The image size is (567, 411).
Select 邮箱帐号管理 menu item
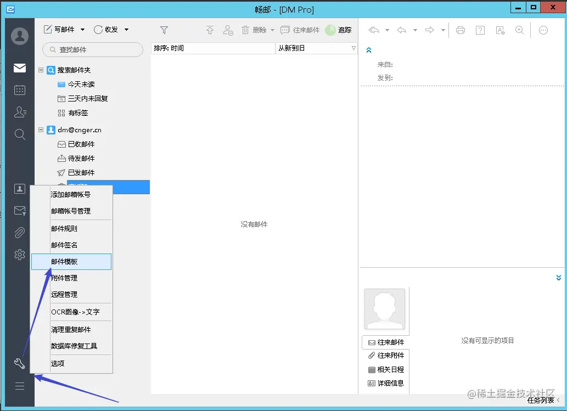(71, 211)
